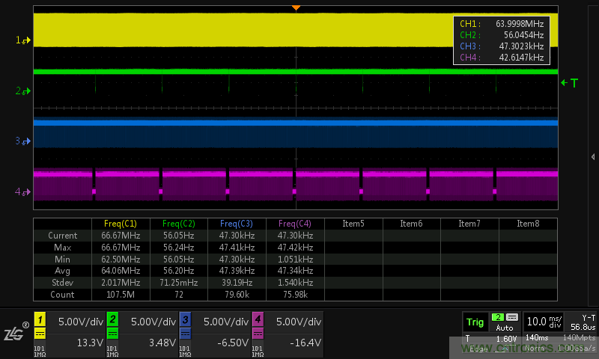Click the orange trigger position marker
Image resolution: width=599 pixels, height=359 pixels.
click(x=296, y=7)
